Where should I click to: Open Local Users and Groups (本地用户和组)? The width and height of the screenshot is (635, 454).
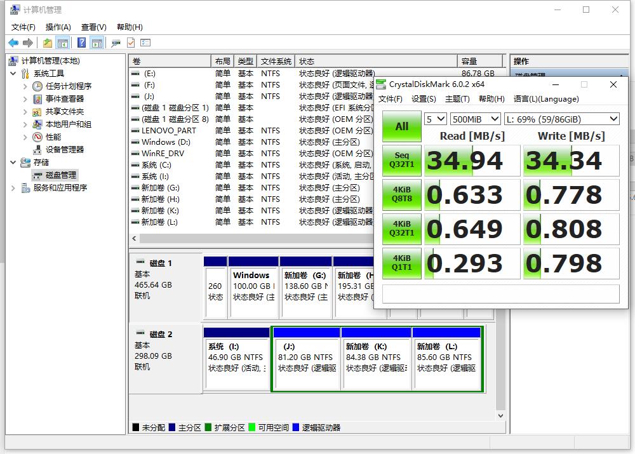tap(69, 124)
